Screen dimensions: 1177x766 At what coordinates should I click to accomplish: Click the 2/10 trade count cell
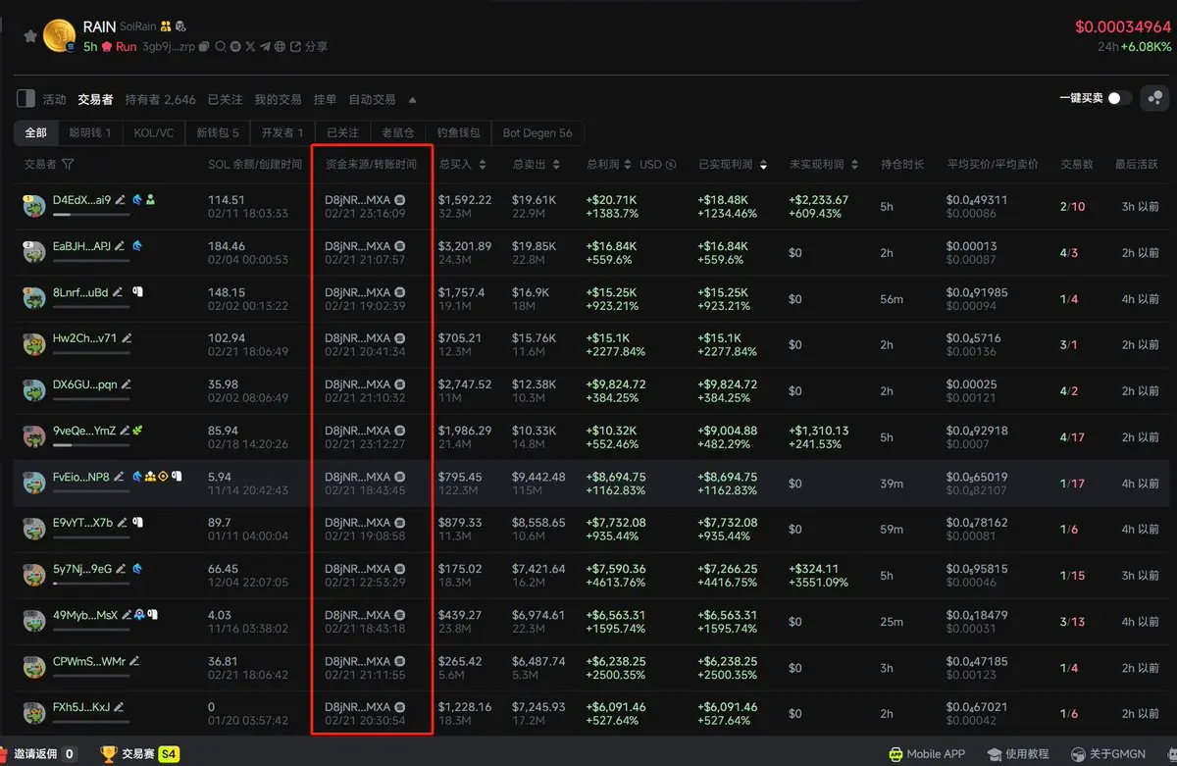(x=1072, y=207)
